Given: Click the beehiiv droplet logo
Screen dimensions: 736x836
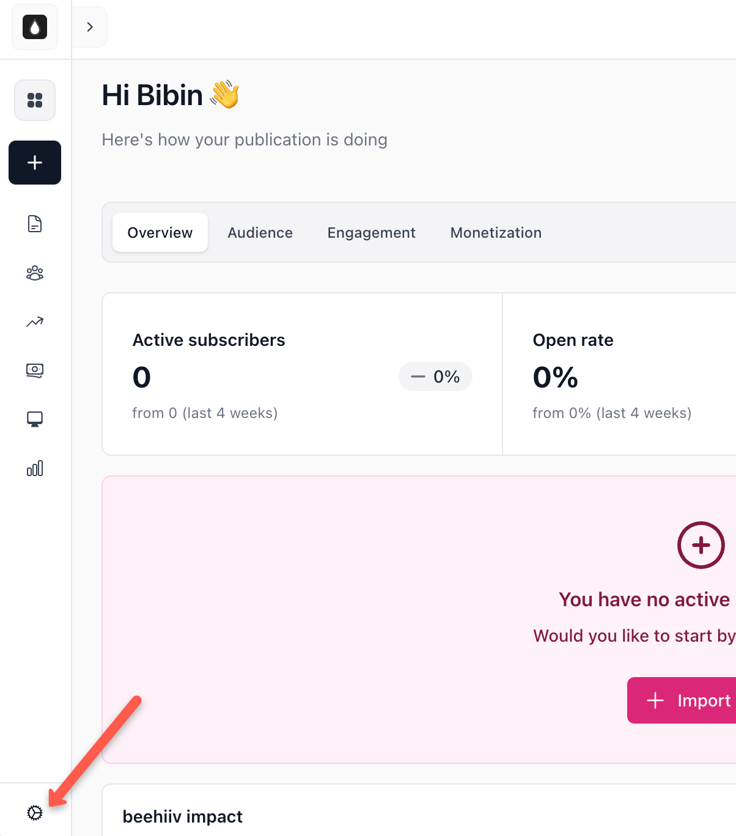Looking at the screenshot, I should [35, 27].
